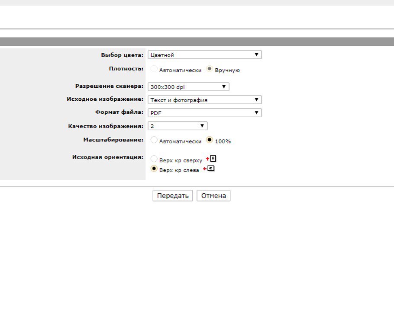Screen dimensions: 394x332
Task: Click the Качество изображения label
Action: click(106, 126)
